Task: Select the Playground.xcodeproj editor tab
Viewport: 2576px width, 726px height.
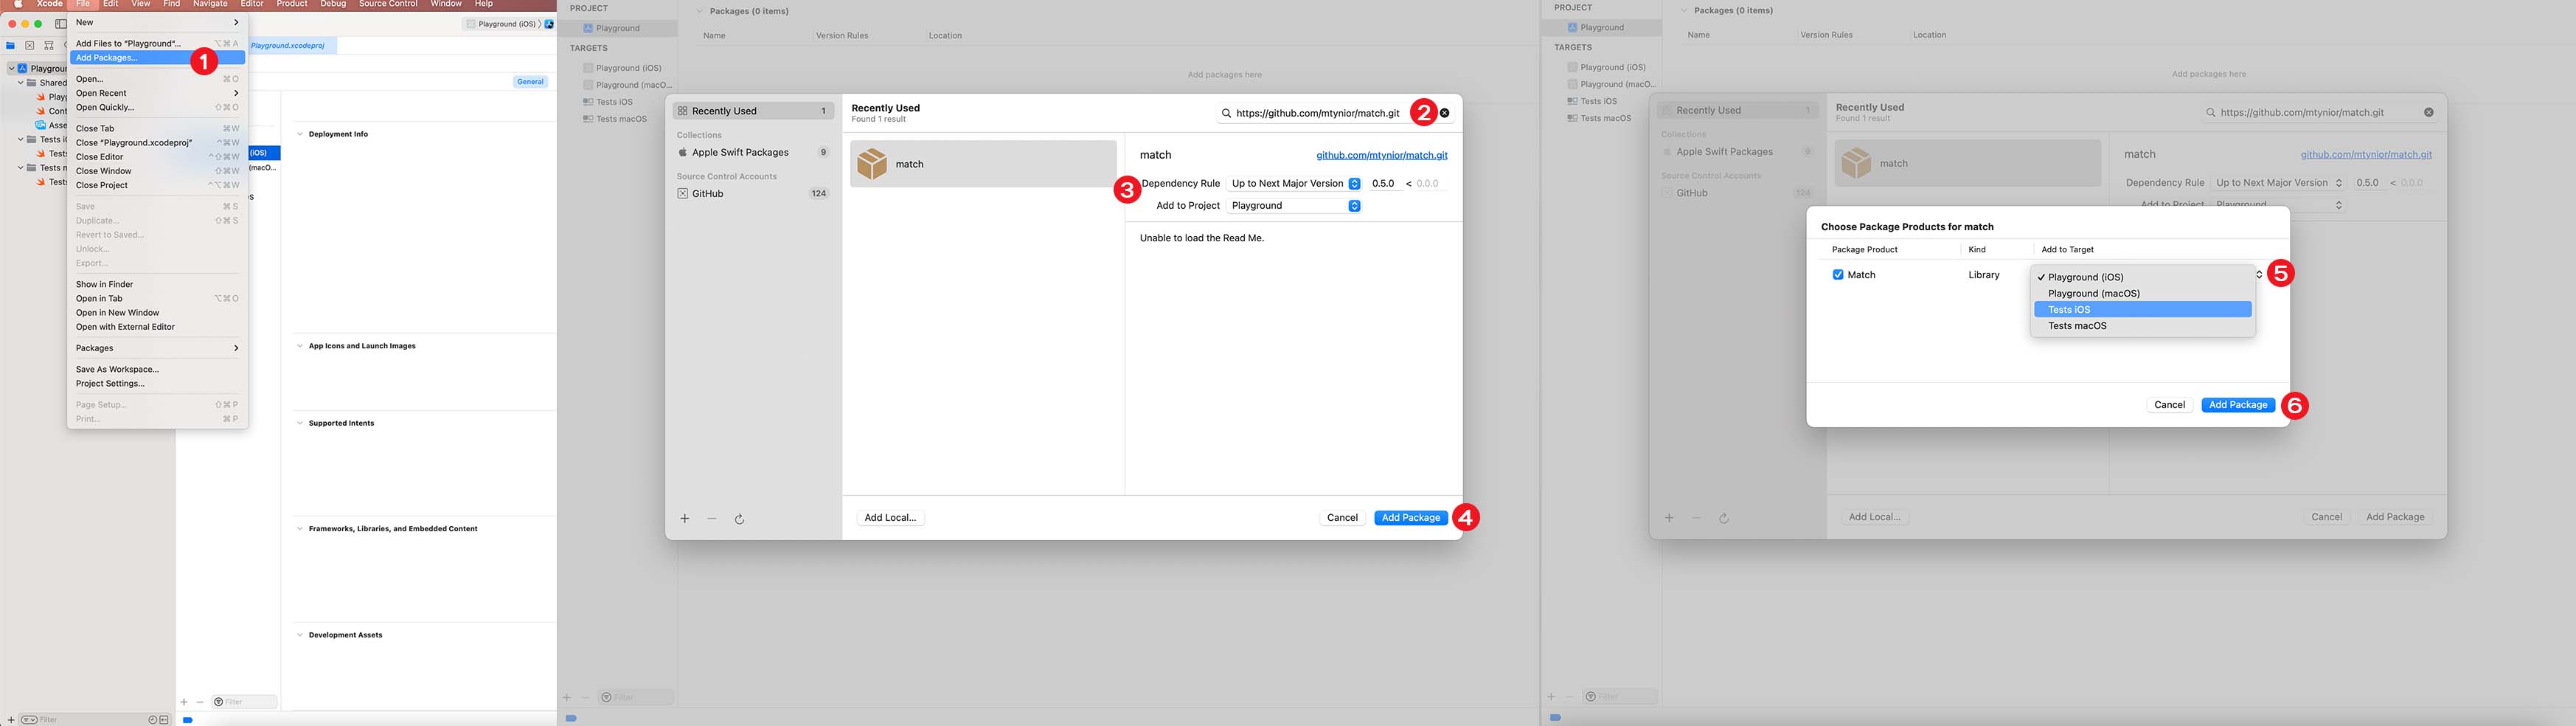Action: pyautogui.click(x=289, y=46)
